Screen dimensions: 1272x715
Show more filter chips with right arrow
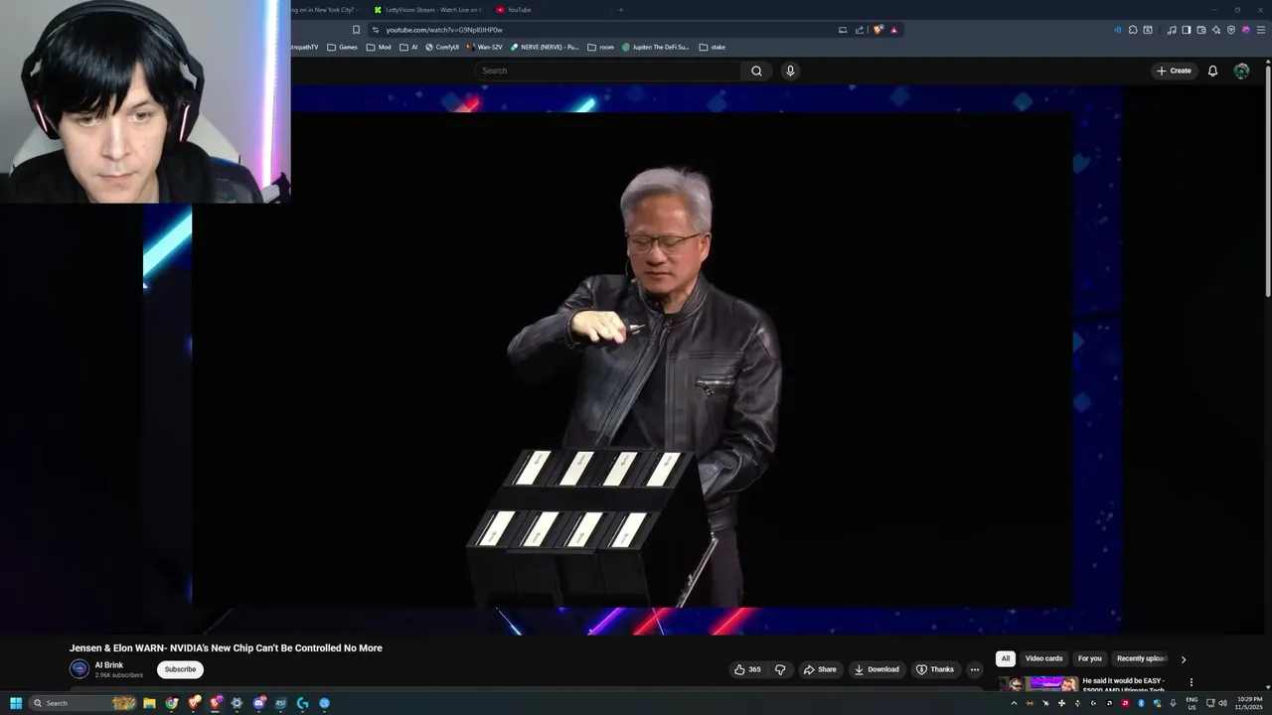(1183, 659)
